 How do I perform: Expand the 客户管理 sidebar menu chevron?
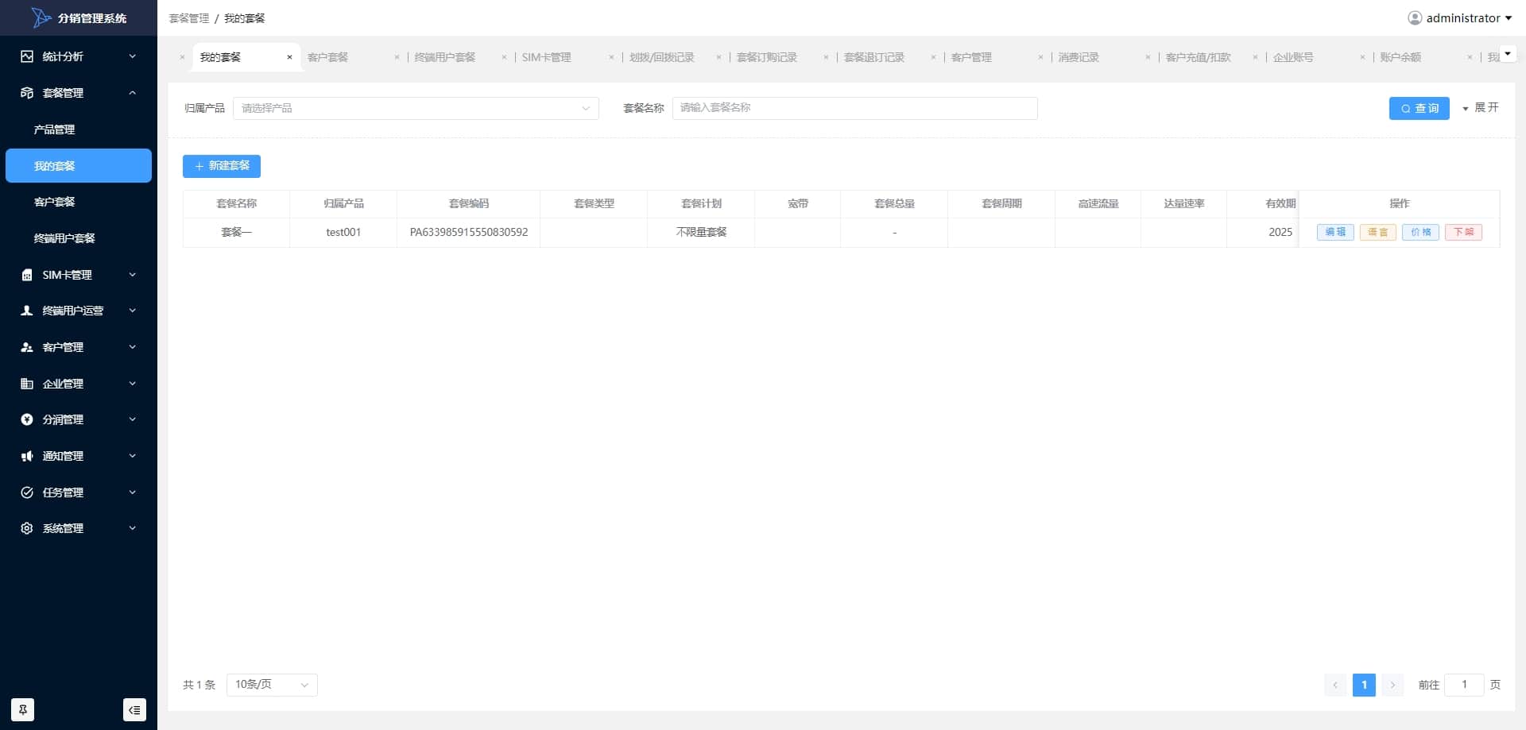pyautogui.click(x=133, y=347)
